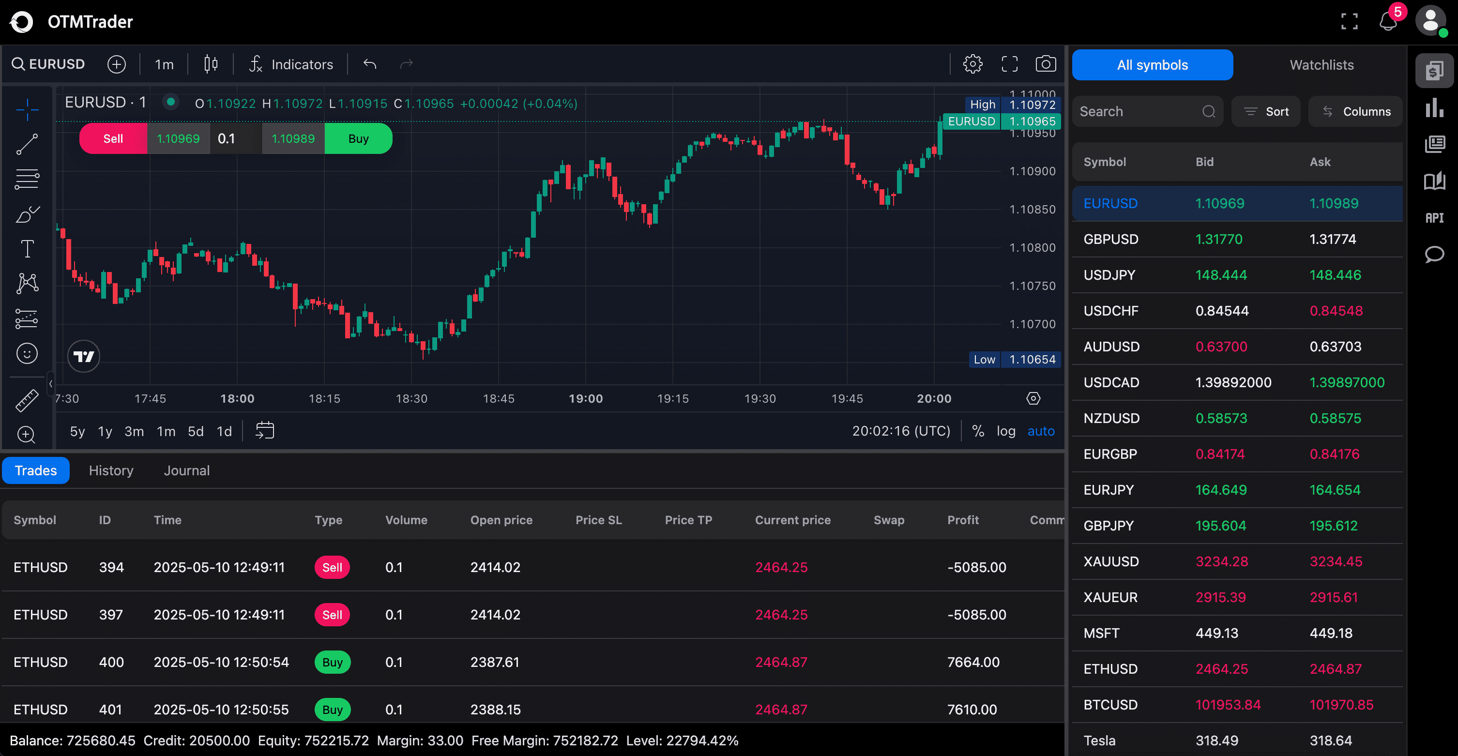Open the chat bubble sidebar icon
The image size is (1458, 756).
(1434, 254)
